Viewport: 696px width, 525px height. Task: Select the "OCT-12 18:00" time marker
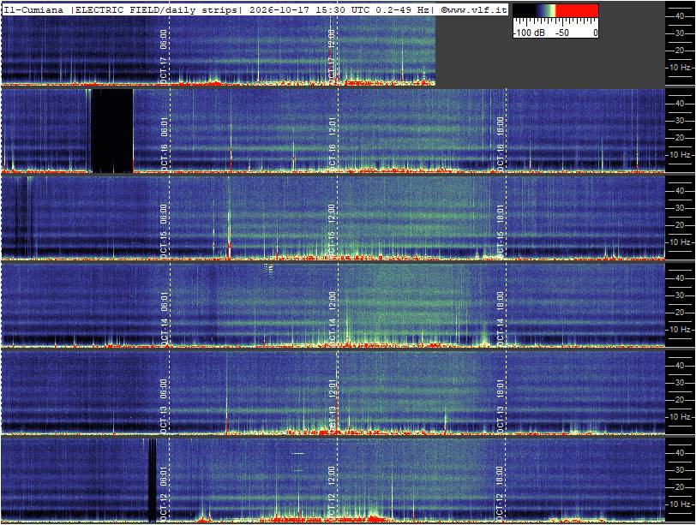(501, 493)
